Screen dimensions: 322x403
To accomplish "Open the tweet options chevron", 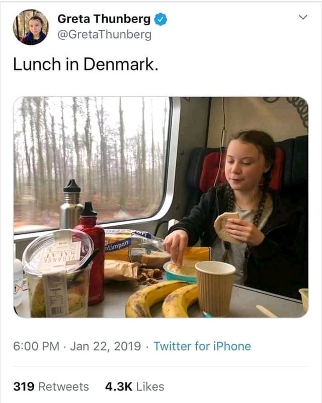I will (x=302, y=18).
